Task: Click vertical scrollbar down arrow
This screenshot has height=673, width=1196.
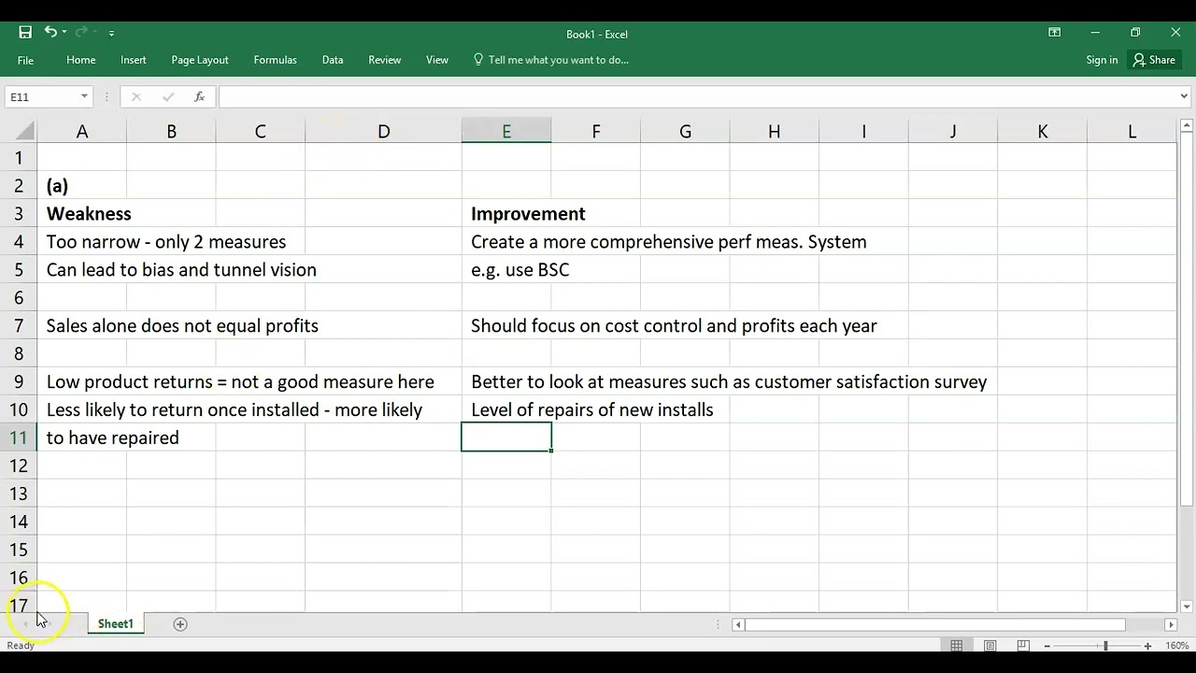Action: [1187, 606]
